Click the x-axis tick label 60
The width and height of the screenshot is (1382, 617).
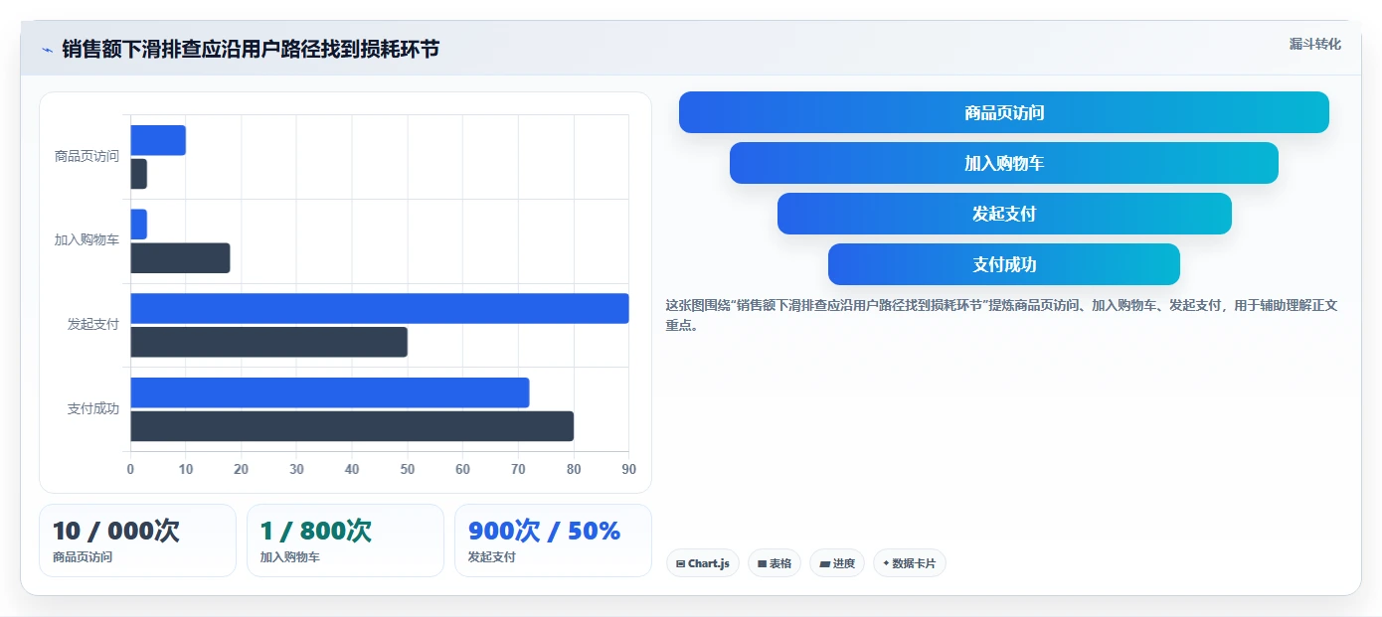click(x=462, y=469)
